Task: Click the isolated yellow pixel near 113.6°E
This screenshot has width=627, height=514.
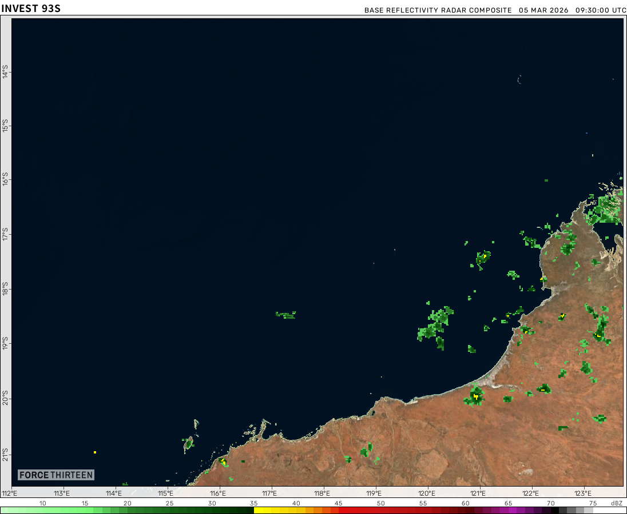Action: click(x=95, y=452)
